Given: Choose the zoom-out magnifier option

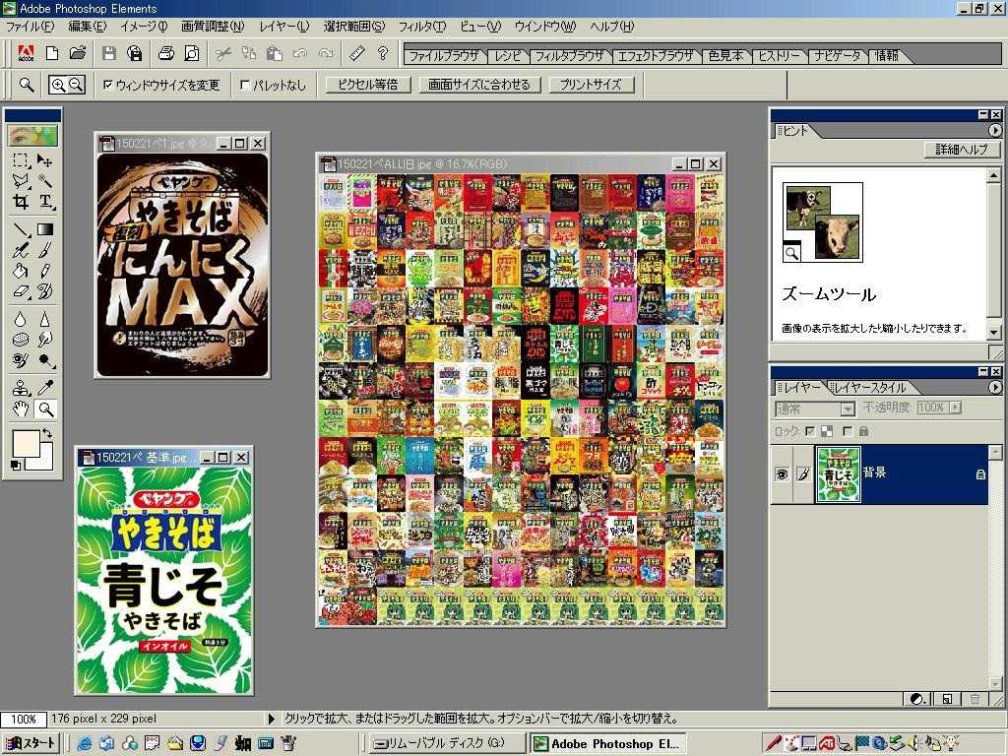Looking at the screenshot, I should 75,85.
